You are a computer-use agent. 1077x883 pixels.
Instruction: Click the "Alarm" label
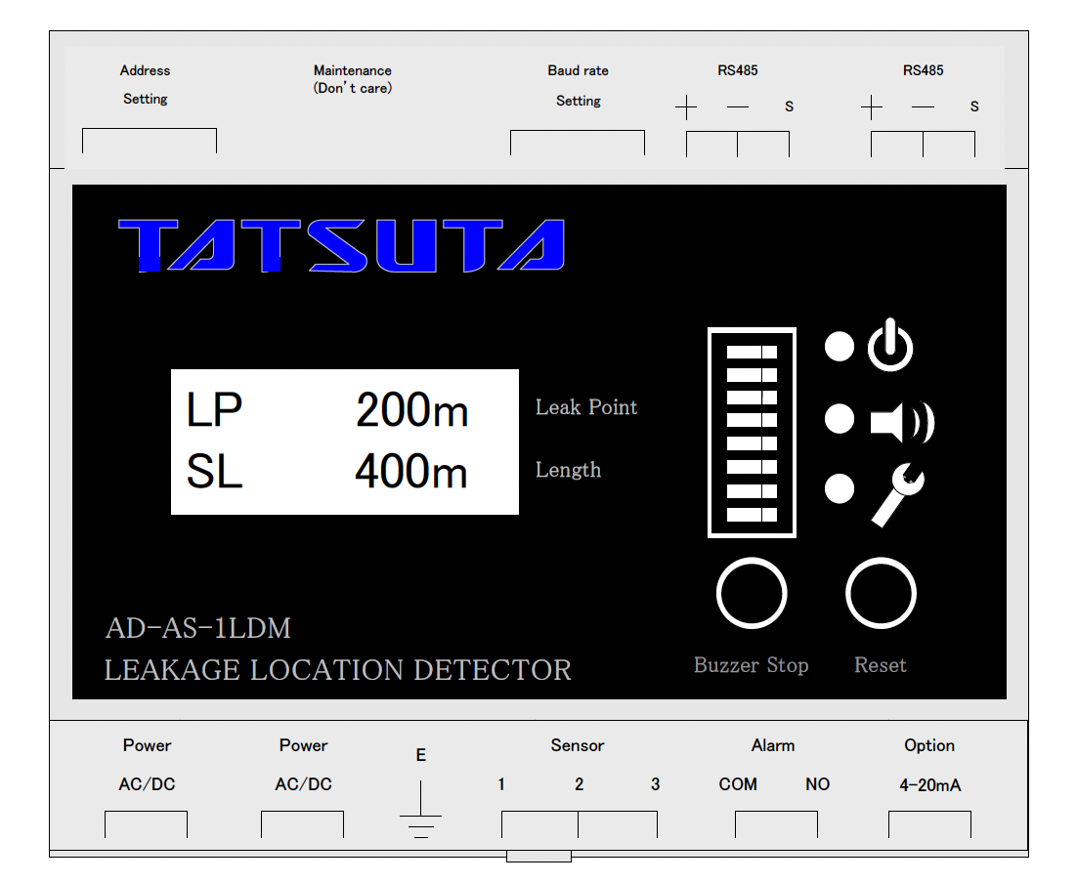click(x=773, y=745)
